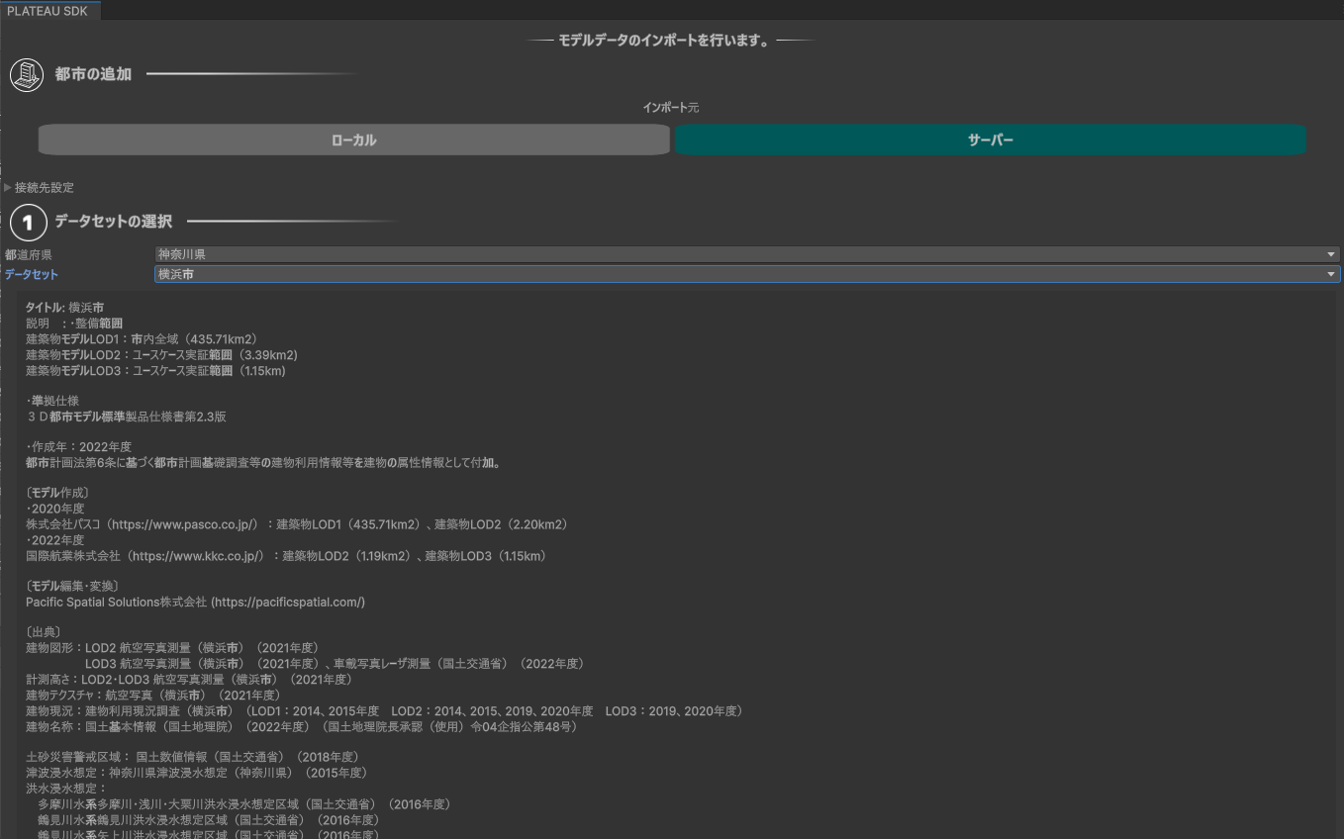Switch the import source to ローカル
This screenshot has height=839, width=1344.
coord(353,140)
